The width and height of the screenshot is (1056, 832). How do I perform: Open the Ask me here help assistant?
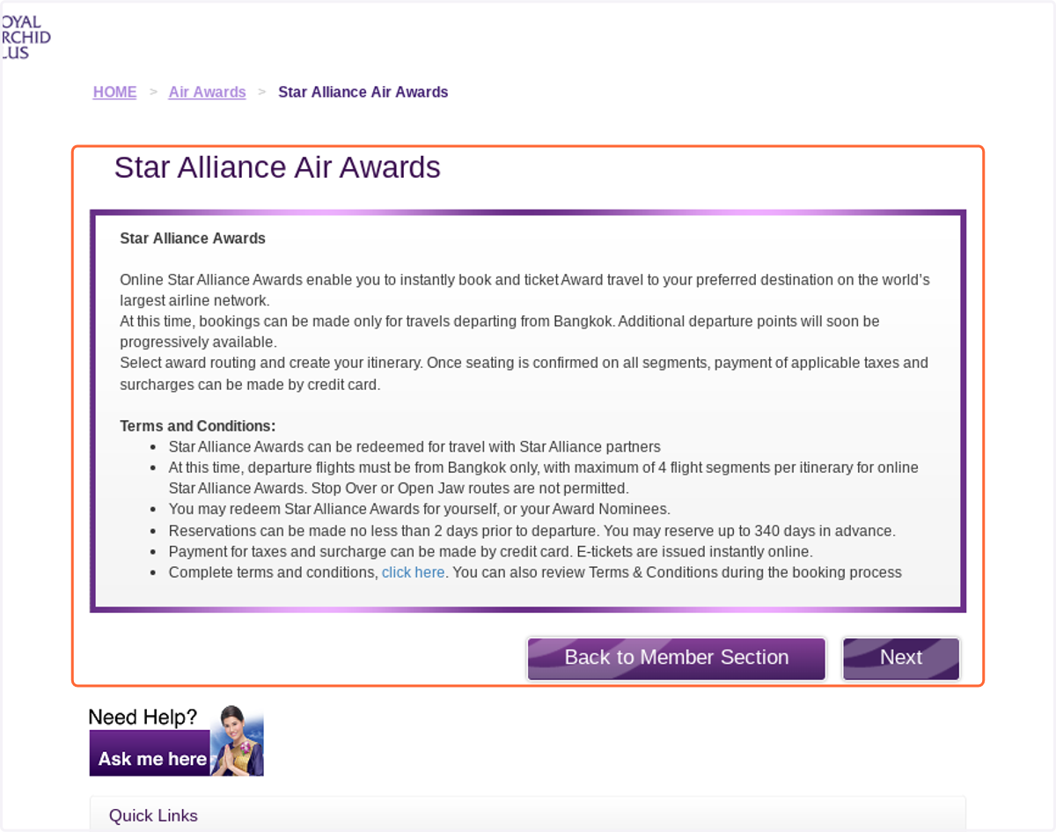point(150,754)
